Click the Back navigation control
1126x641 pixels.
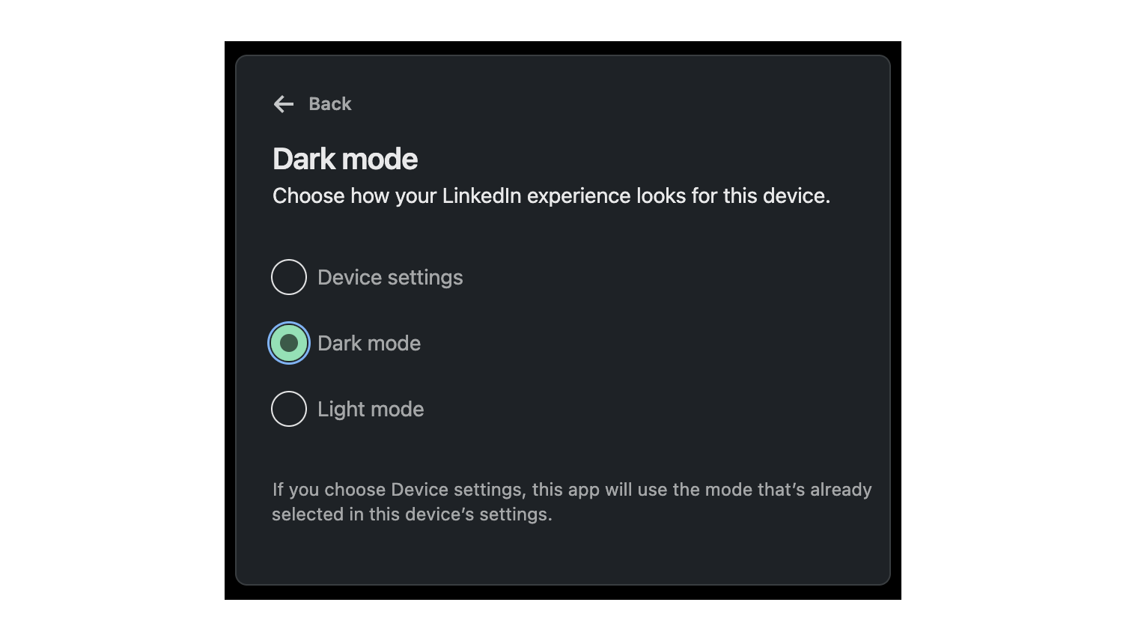coord(313,104)
